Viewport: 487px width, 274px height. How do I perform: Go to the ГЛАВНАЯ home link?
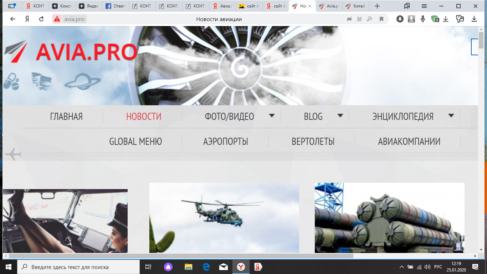click(x=66, y=116)
